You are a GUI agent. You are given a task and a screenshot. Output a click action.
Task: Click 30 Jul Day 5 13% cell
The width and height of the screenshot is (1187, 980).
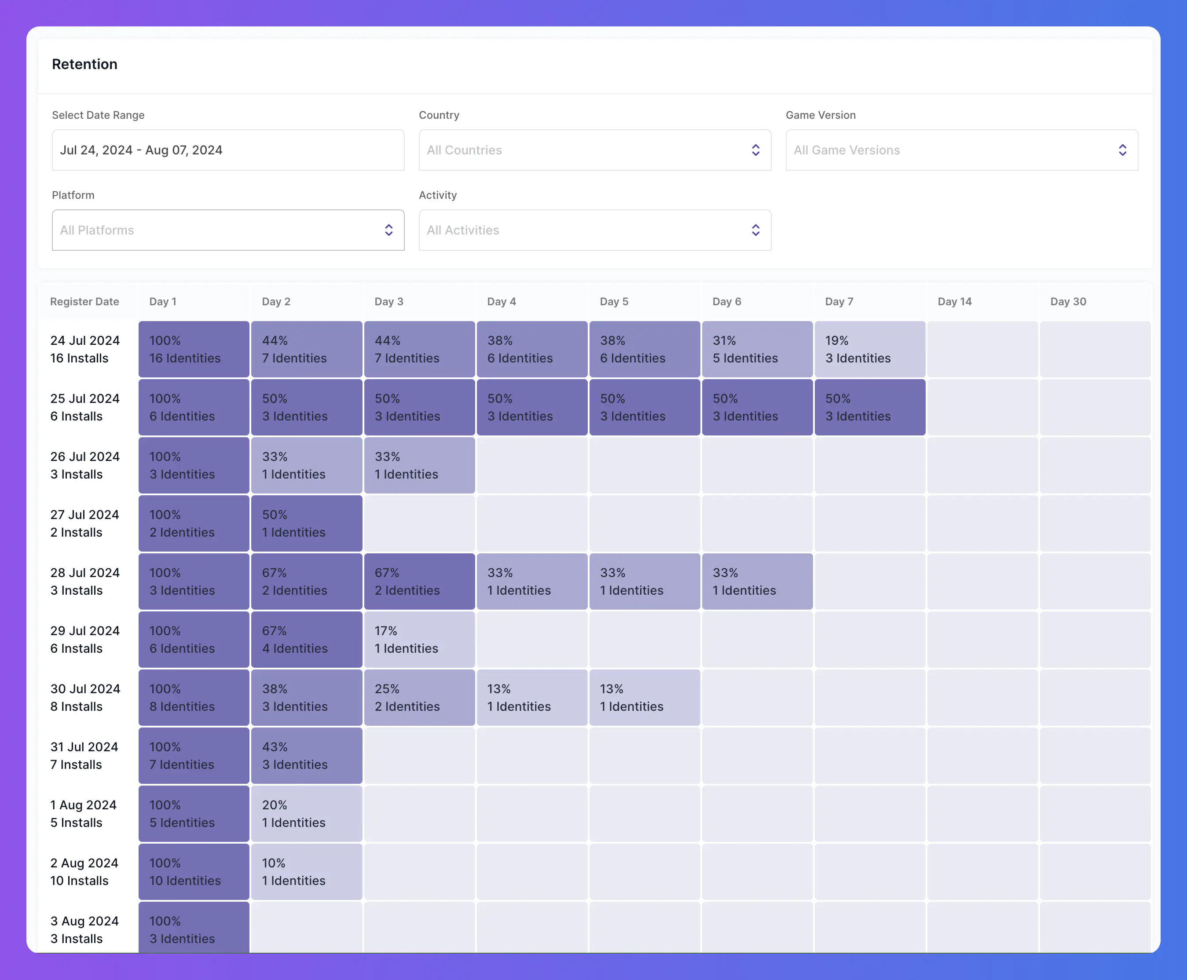(x=645, y=698)
